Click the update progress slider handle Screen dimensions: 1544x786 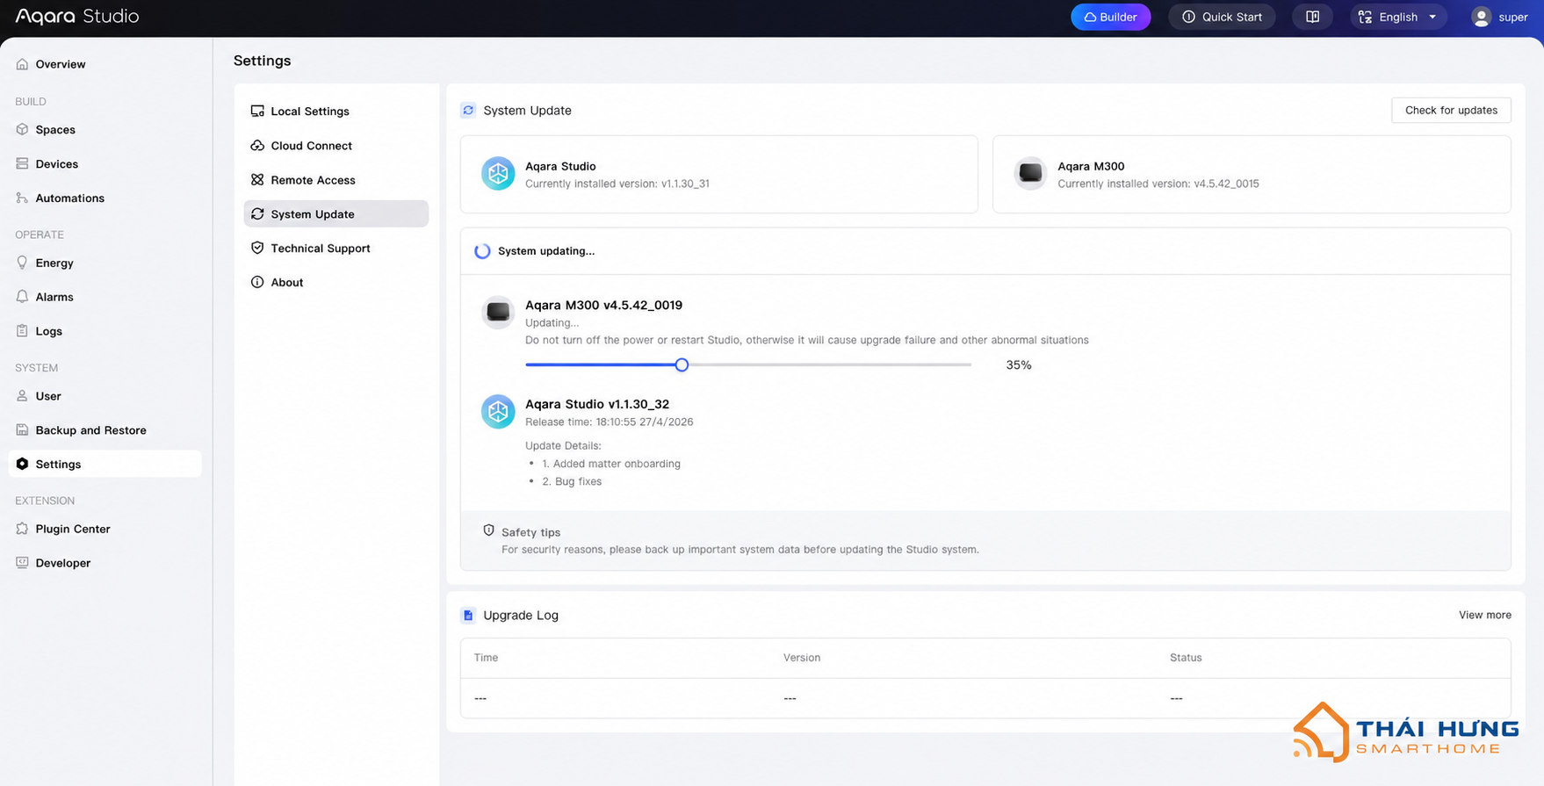click(682, 364)
